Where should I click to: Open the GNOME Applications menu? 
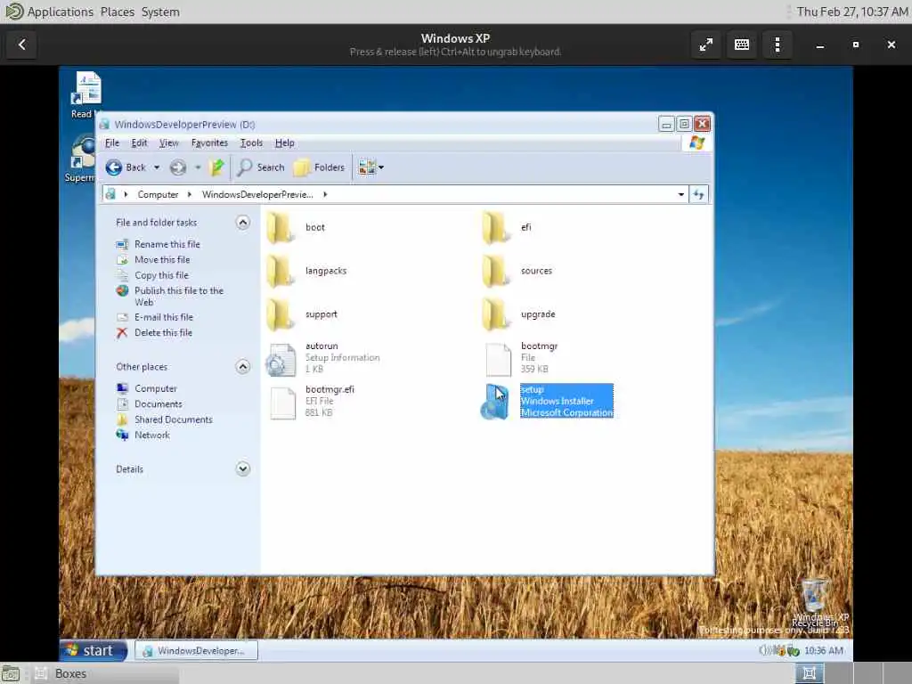pyautogui.click(x=60, y=12)
